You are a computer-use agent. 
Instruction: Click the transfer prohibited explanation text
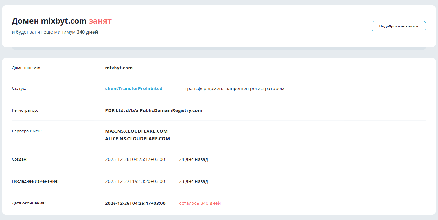point(232,89)
